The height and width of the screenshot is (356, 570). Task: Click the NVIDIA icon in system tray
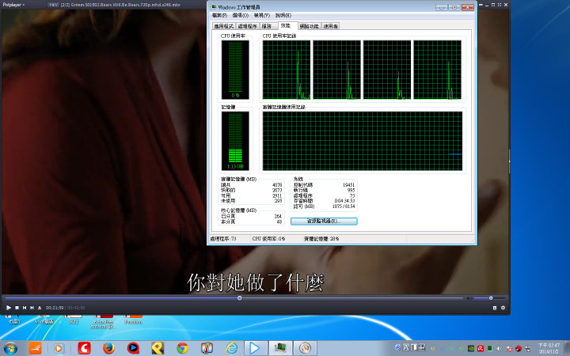(x=471, y=348)
